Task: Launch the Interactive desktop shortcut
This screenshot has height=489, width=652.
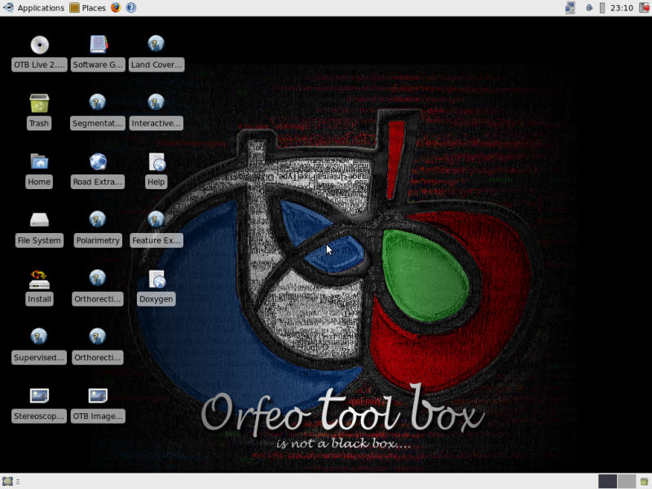Action: click(x=156, y=104)
